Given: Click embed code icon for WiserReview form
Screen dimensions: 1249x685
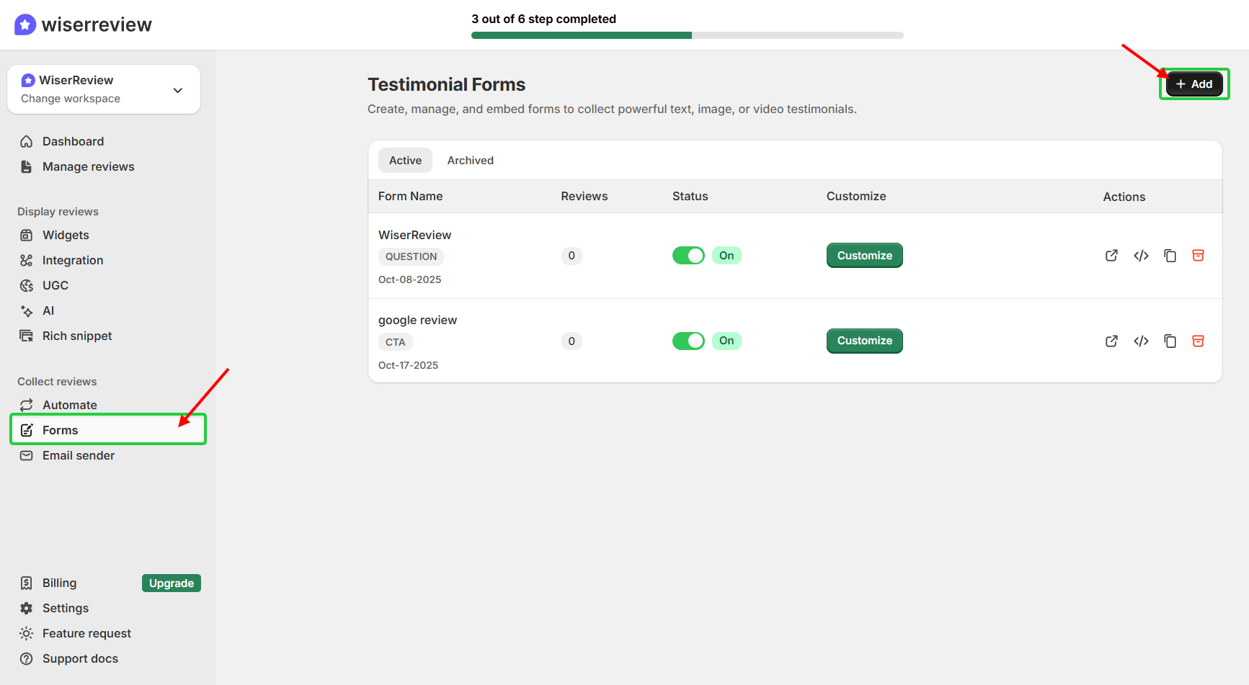Looking at the screenshot, I should click(1141, 256).
